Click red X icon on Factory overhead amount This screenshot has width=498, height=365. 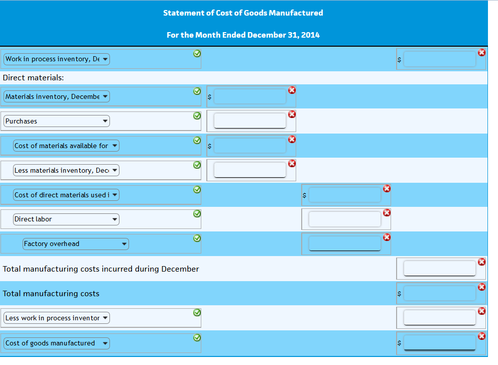pyautogui.click(x=387, y=237)
